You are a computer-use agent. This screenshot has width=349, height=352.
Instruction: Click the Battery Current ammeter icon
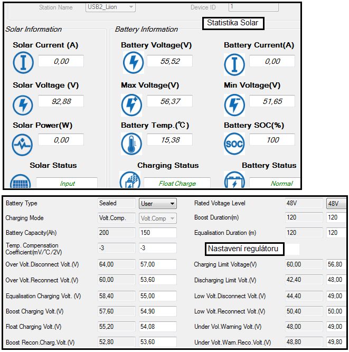coord(234,64)
